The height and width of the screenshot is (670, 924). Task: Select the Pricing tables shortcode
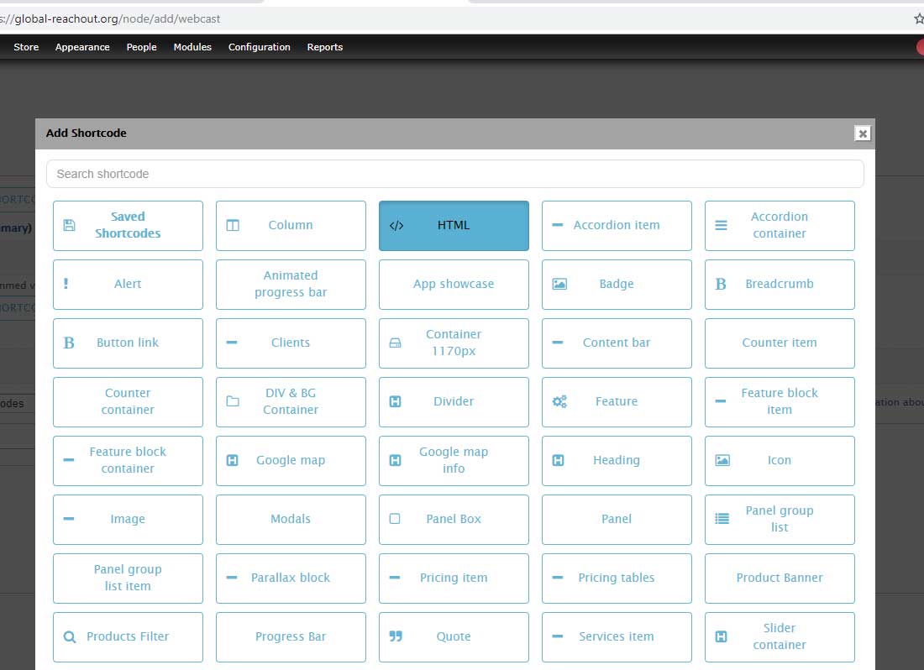(617, 578)
